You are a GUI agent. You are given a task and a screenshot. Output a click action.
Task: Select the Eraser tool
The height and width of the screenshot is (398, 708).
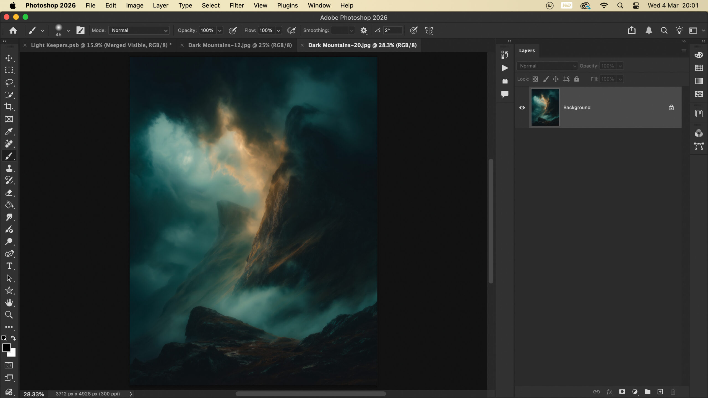[x=9, y=193]
